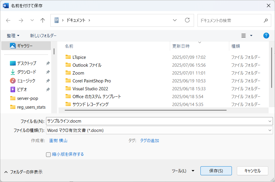Go up one folder level
Image resolution: width=275 pixels, height=182 pixels.
tap(43, 20)
